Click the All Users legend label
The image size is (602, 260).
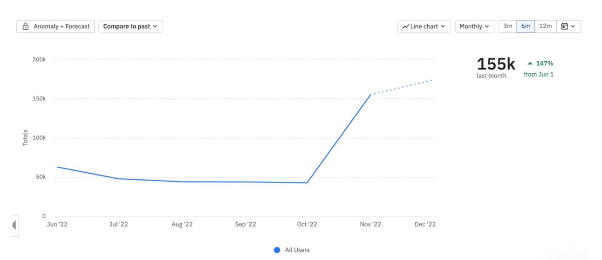click(297, 250)
